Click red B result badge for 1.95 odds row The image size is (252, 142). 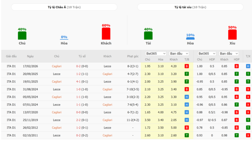[186, 66]
